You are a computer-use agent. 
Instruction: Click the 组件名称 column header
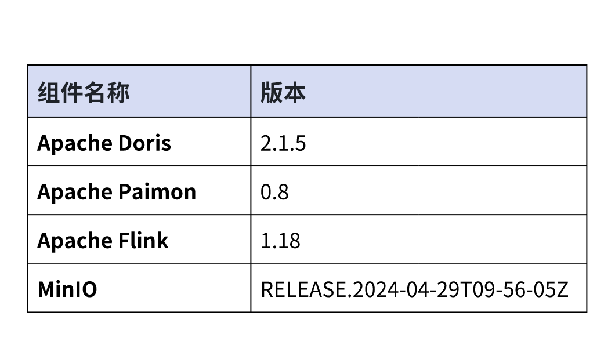click(x=84, y=93)
